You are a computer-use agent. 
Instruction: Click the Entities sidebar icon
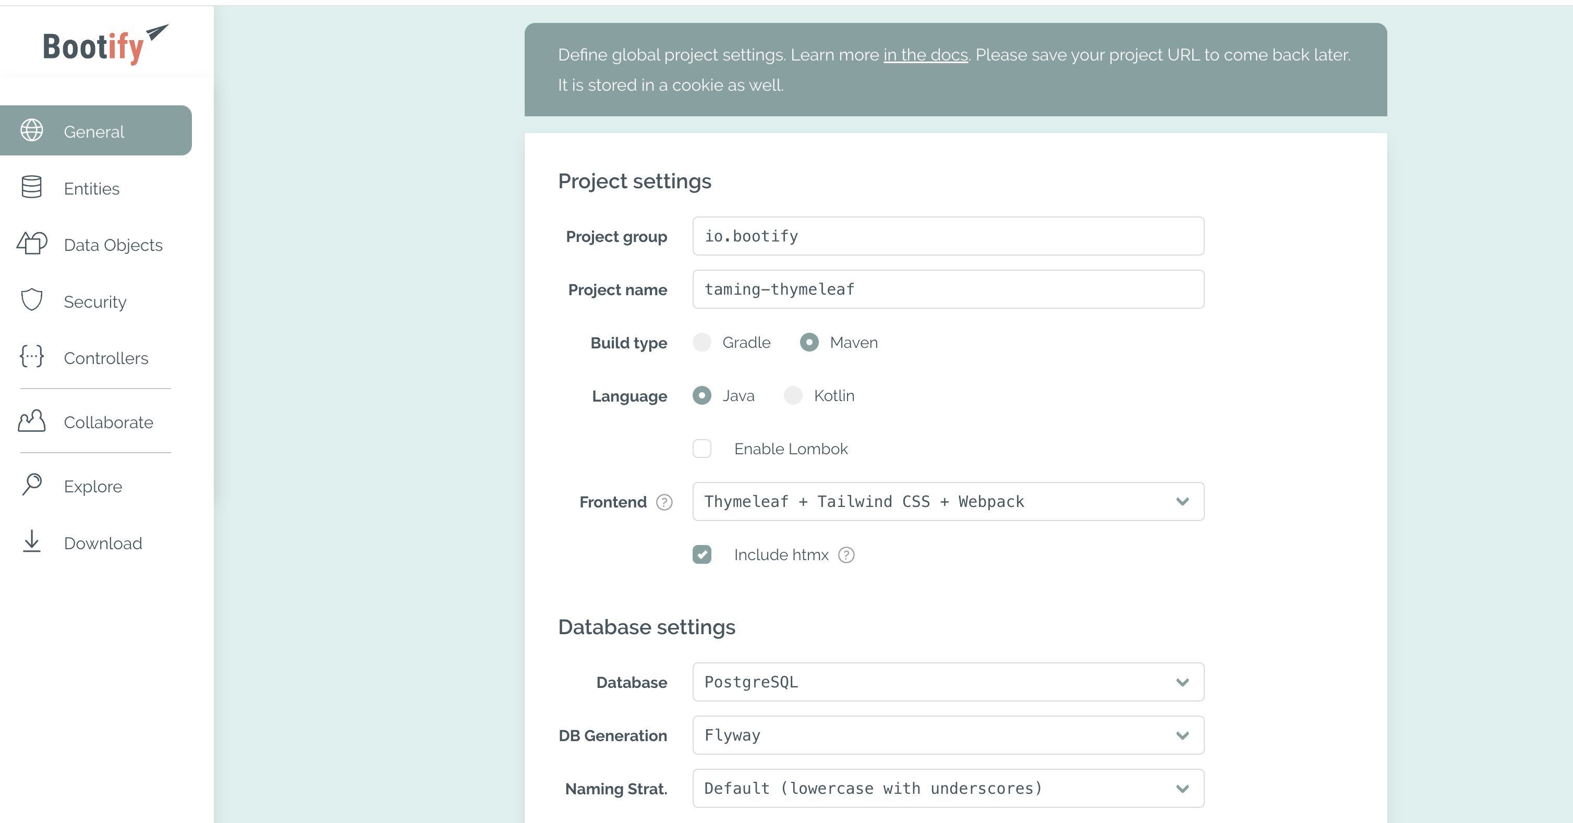[30, 187]
